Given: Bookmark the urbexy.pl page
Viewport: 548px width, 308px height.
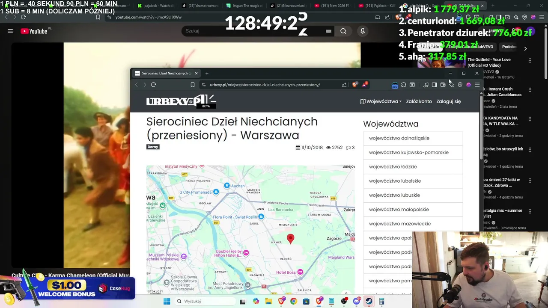Looking at the screenshot, I should [193, 85].
